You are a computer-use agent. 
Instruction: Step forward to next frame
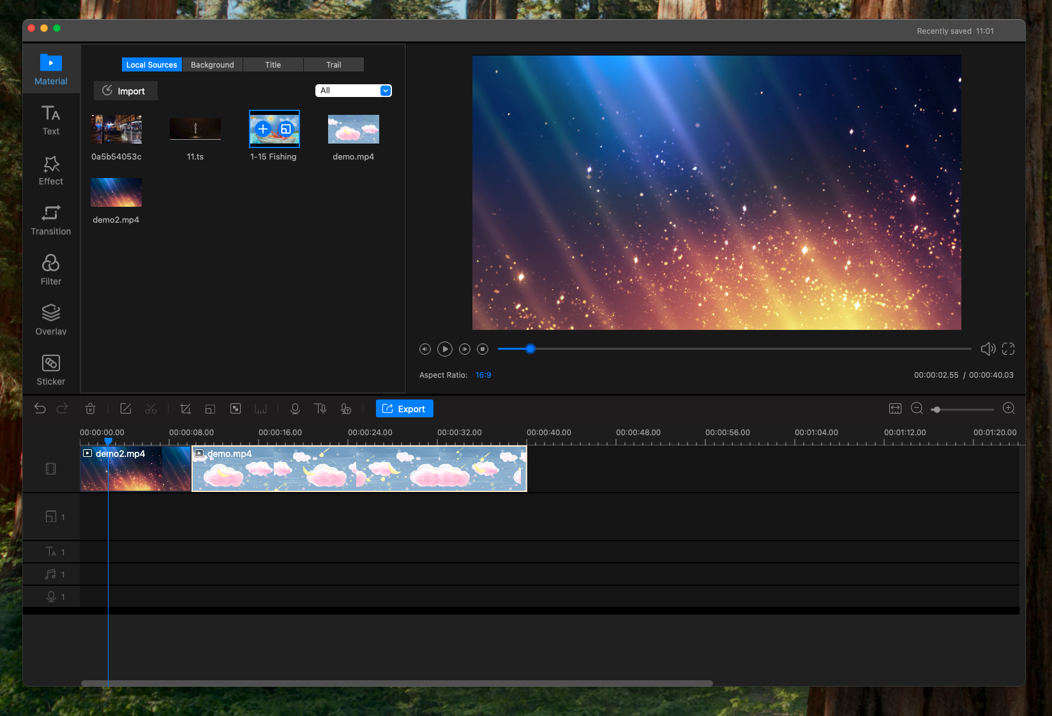pos(465,349)
